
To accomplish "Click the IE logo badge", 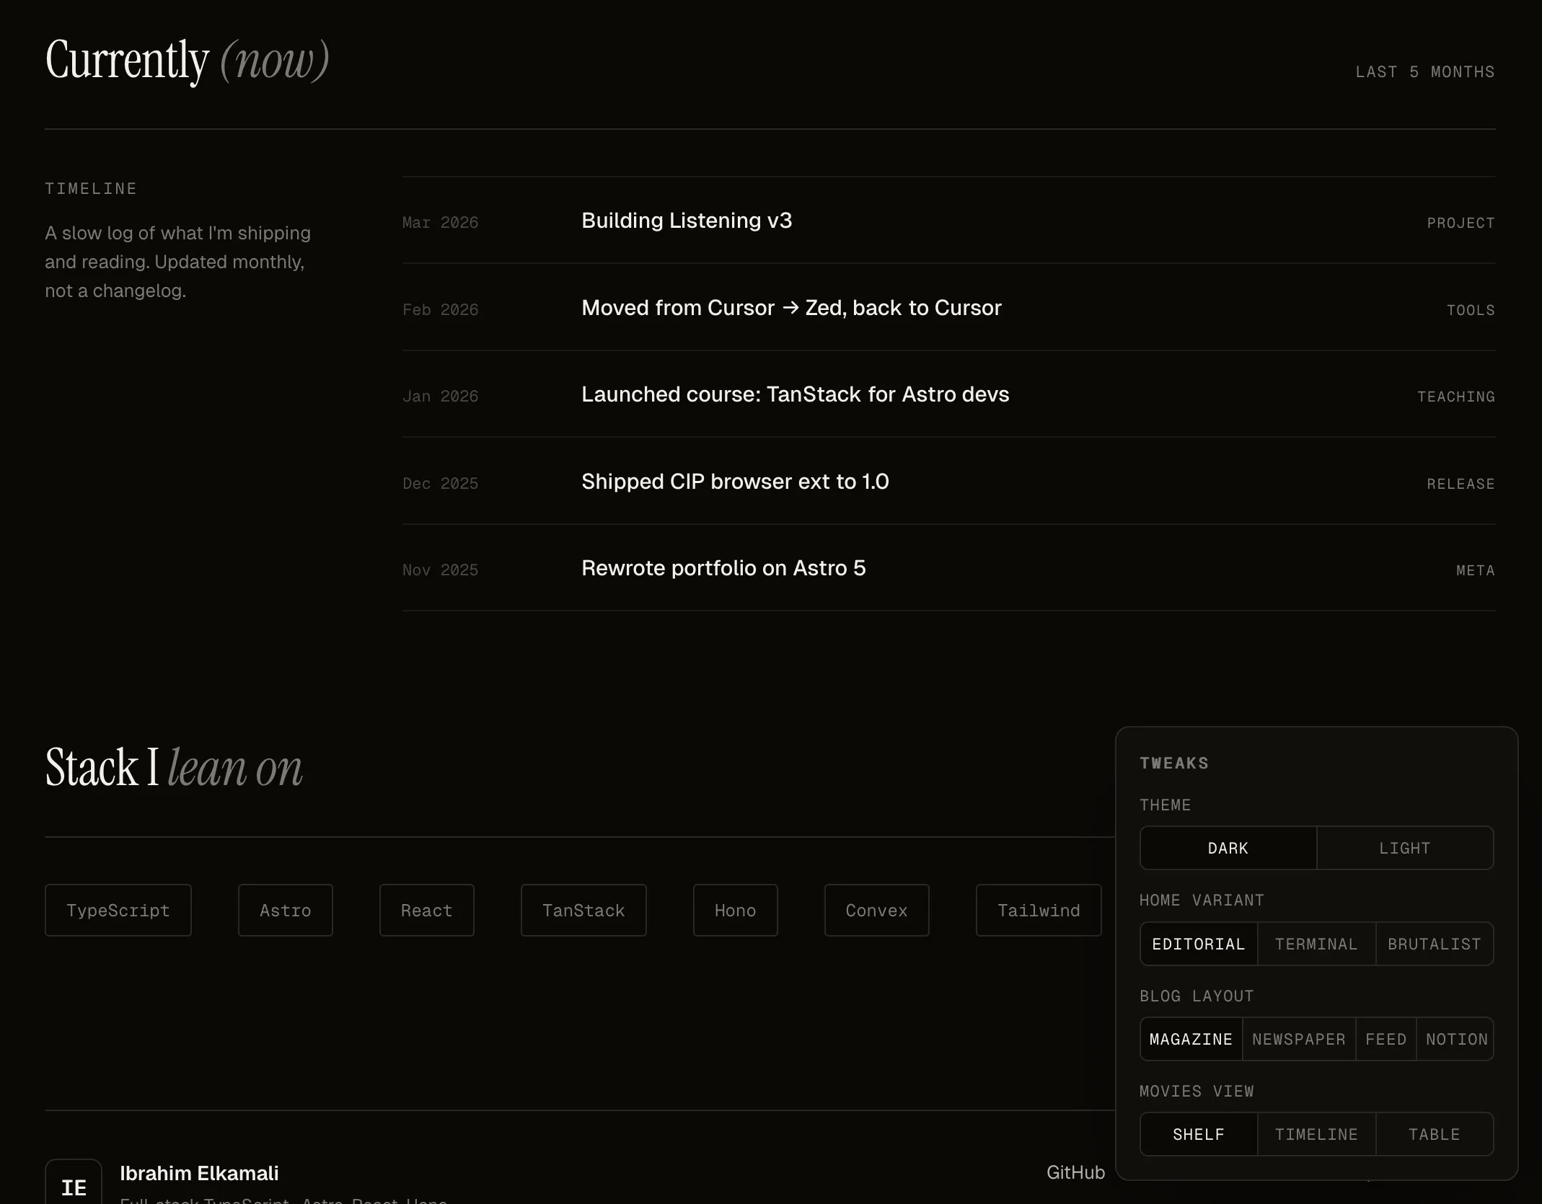I will click(74, 1182).
